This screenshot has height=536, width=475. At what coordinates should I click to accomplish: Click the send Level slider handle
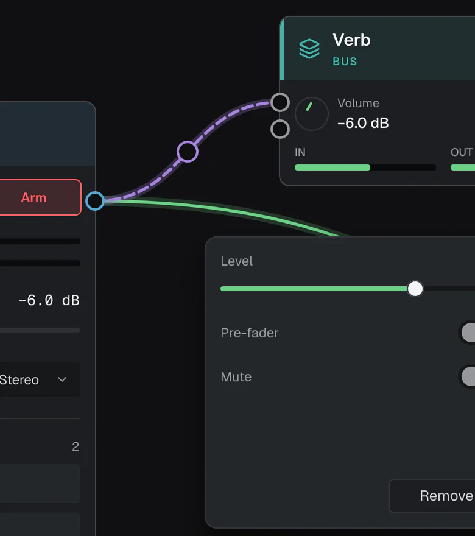[415, 289]
